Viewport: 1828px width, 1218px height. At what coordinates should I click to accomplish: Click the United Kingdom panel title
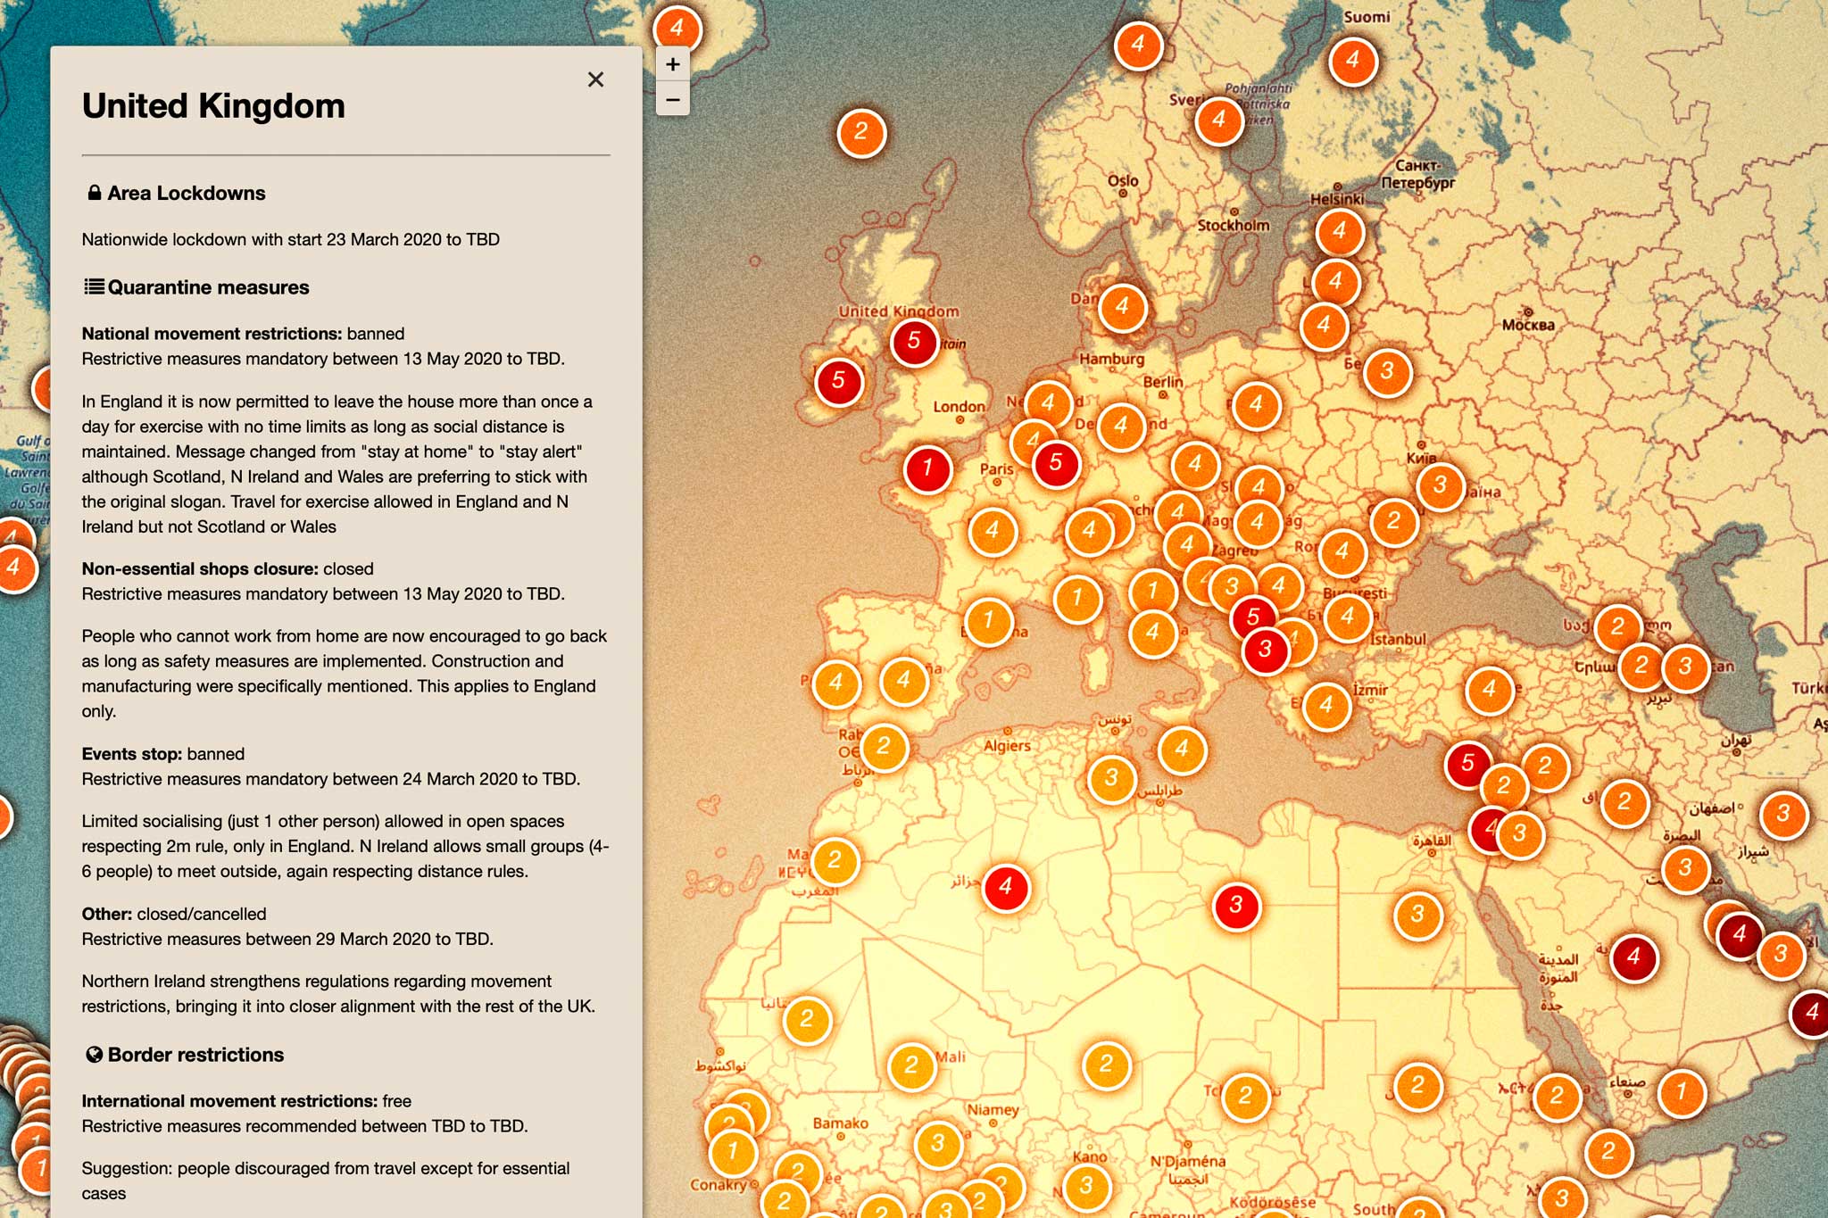(x=213, y=106)
